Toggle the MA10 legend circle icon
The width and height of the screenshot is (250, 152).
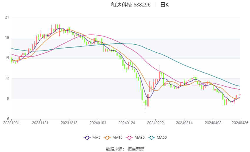point(107,138)
